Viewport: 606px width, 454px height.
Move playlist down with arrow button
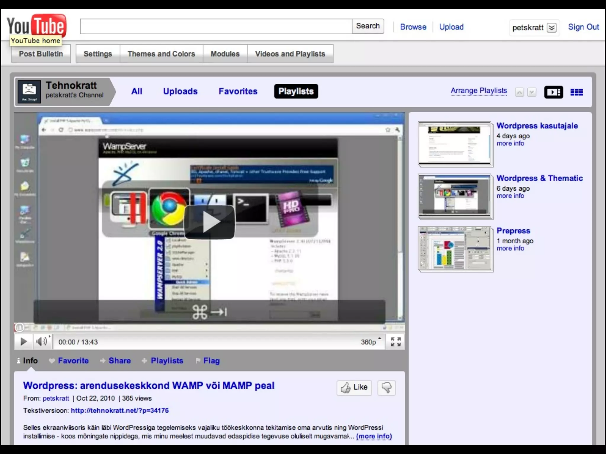[532, 93]
